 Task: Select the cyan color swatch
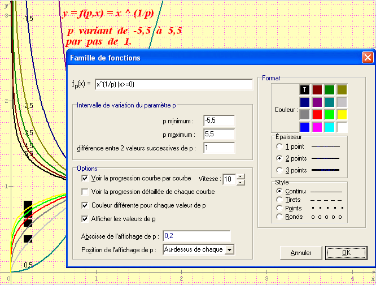[330, 127]
